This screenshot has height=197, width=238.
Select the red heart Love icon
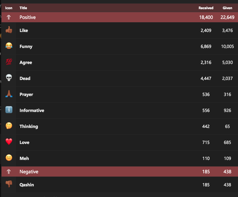coord(9,142)
